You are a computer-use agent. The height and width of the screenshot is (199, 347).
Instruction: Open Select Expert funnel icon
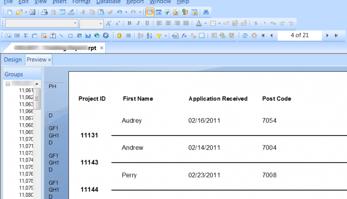pos(159,36)
